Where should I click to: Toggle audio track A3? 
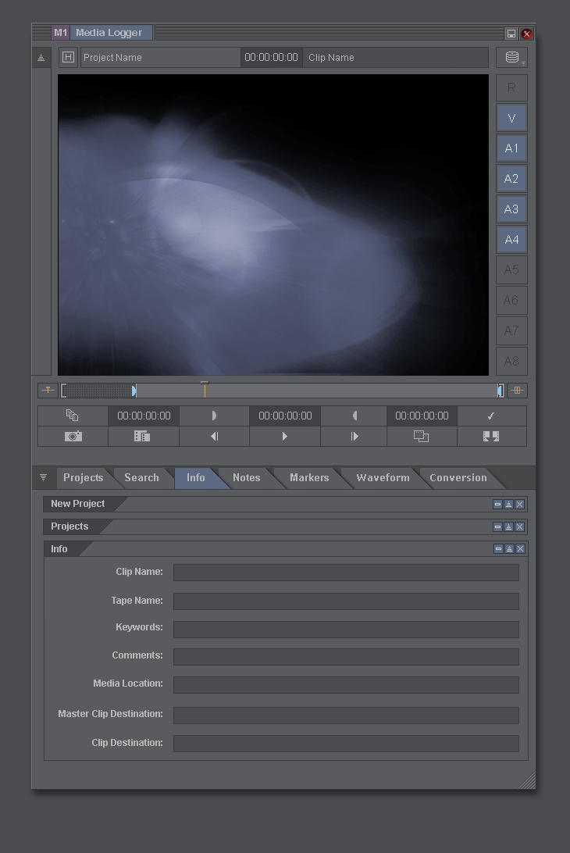point(511,209)
